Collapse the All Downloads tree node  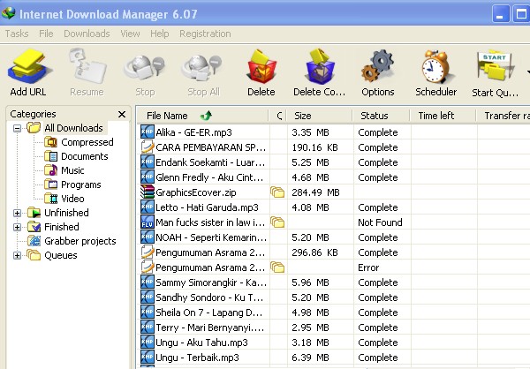[x=17, y=128]
